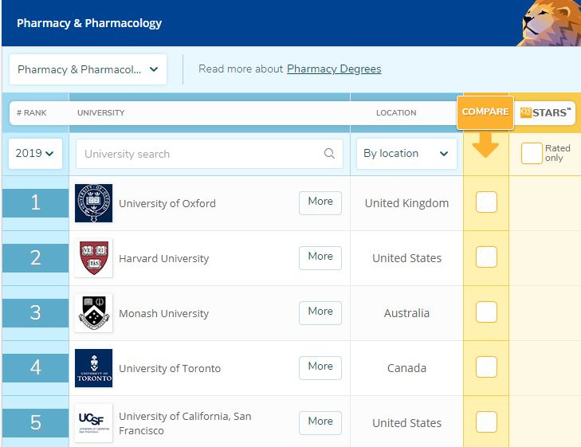Tick compare checkbox for Harvard University

point(486,257)
